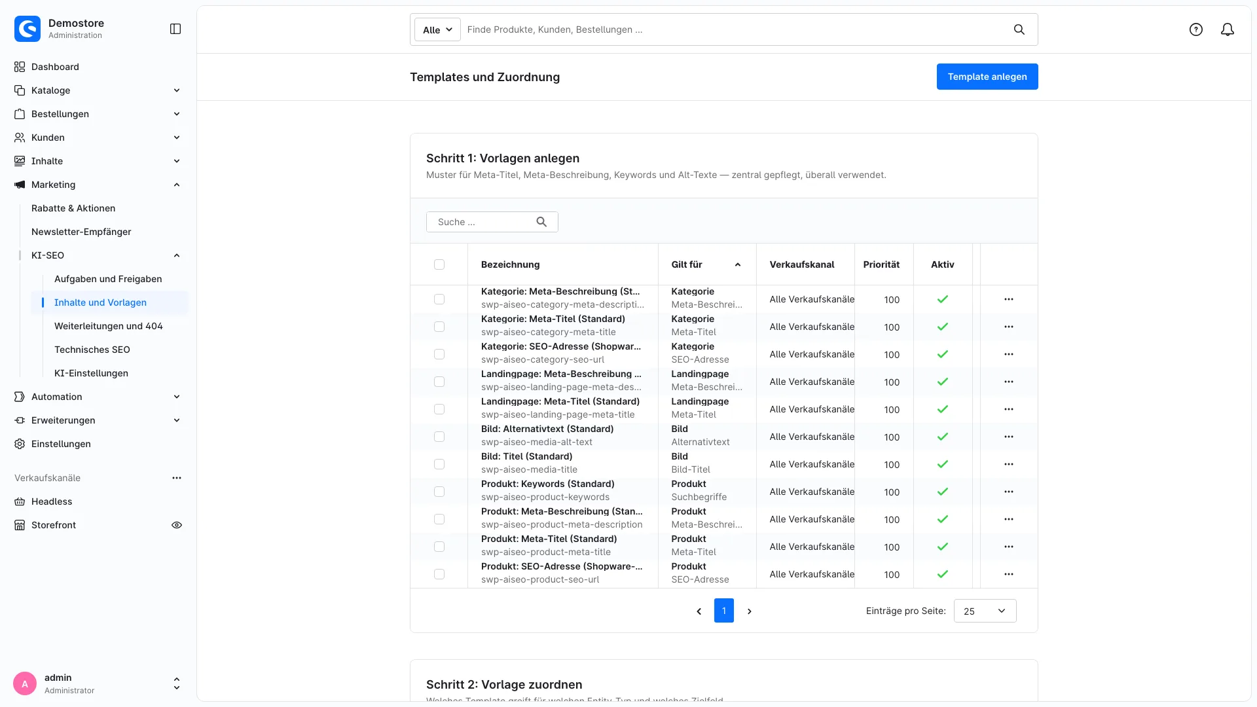Open Weiterleitungen und 404

(109, 326)
